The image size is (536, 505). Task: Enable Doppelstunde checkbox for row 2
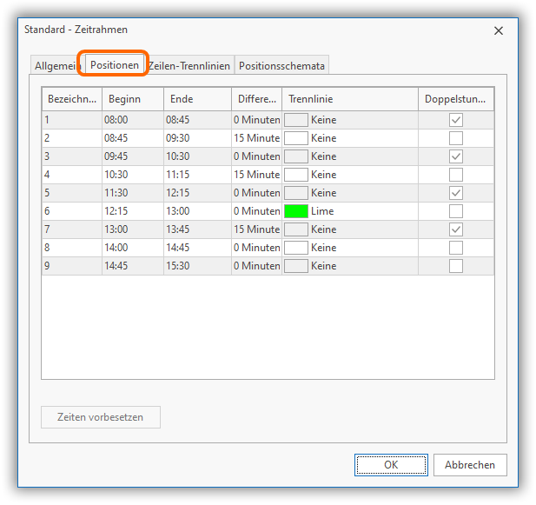(x=456, y=138)
